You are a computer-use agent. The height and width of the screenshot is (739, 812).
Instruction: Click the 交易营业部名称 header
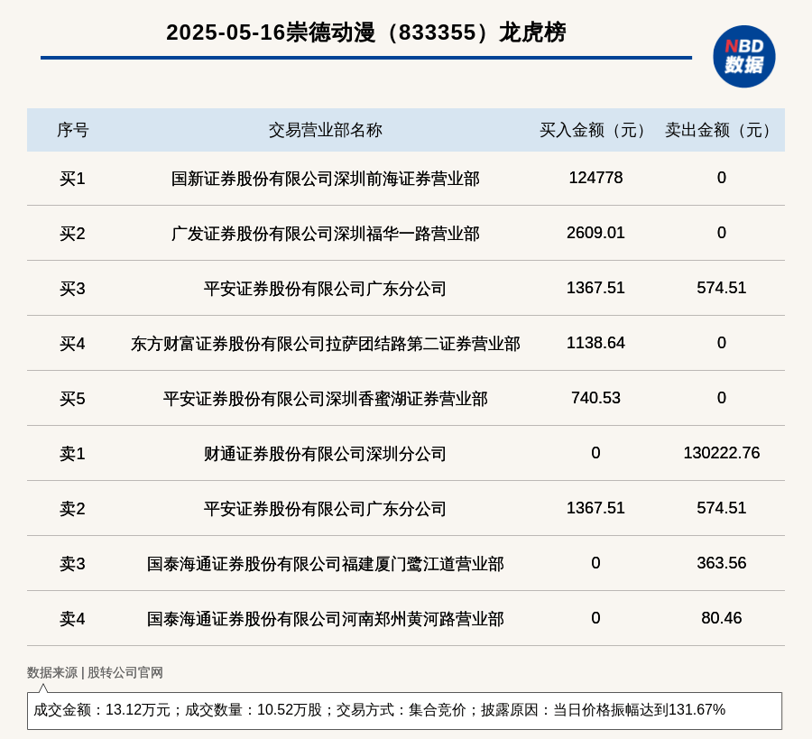(326, 130)
